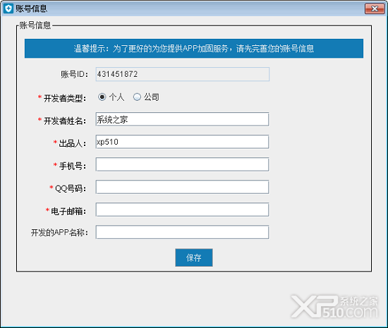This screenshot has height=328, width=388.
Task: Click the empty QQ号码 input field
Action: coord(182,187)
